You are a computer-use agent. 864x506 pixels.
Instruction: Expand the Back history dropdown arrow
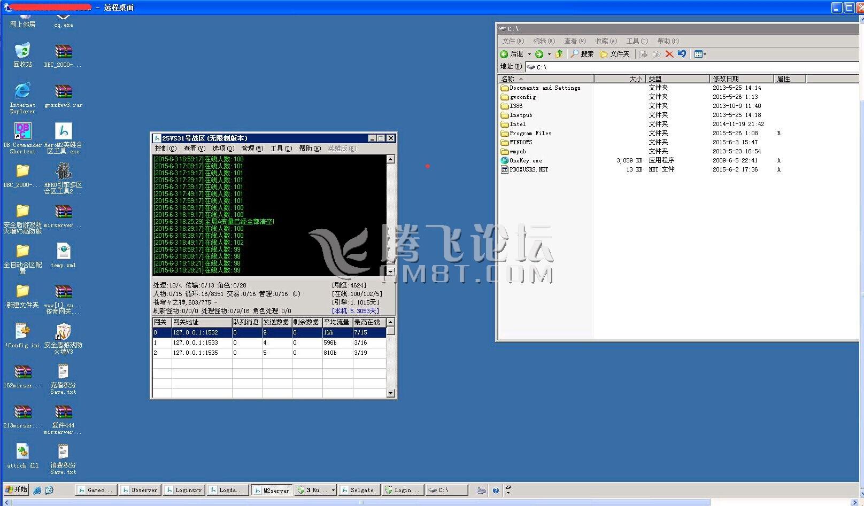pos(529,54)
